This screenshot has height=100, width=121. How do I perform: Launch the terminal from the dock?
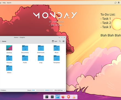52,97
